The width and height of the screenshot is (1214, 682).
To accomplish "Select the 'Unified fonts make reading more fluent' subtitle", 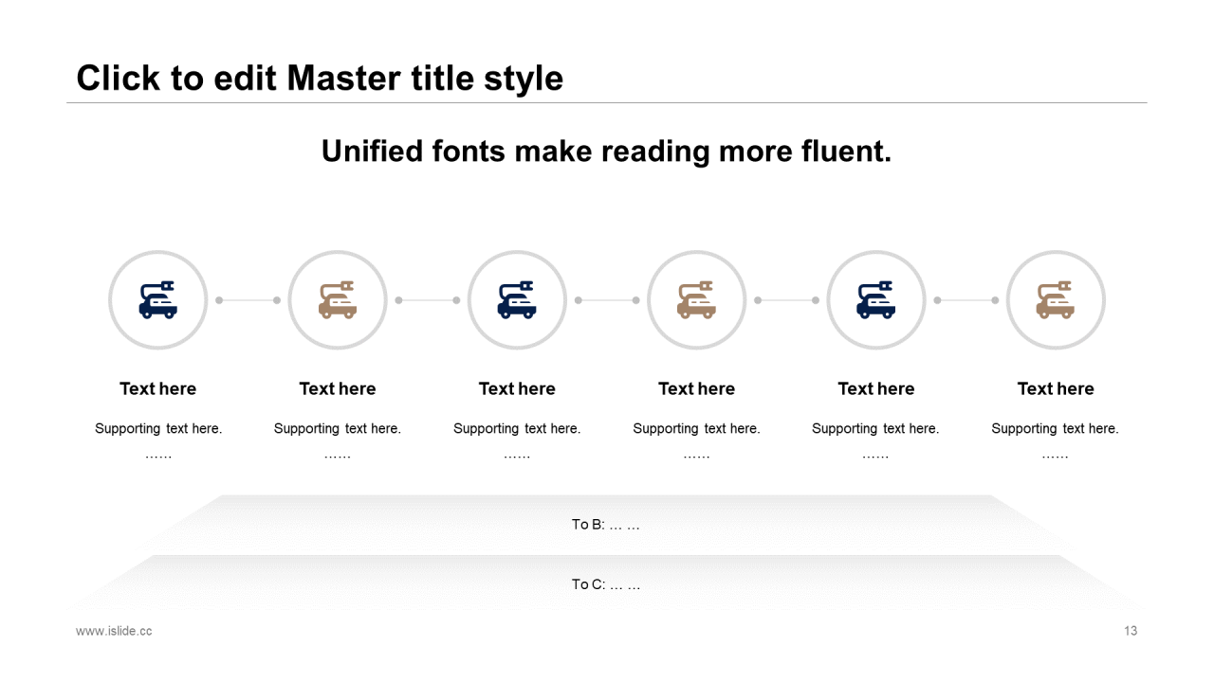I will (x=606, y=152).
